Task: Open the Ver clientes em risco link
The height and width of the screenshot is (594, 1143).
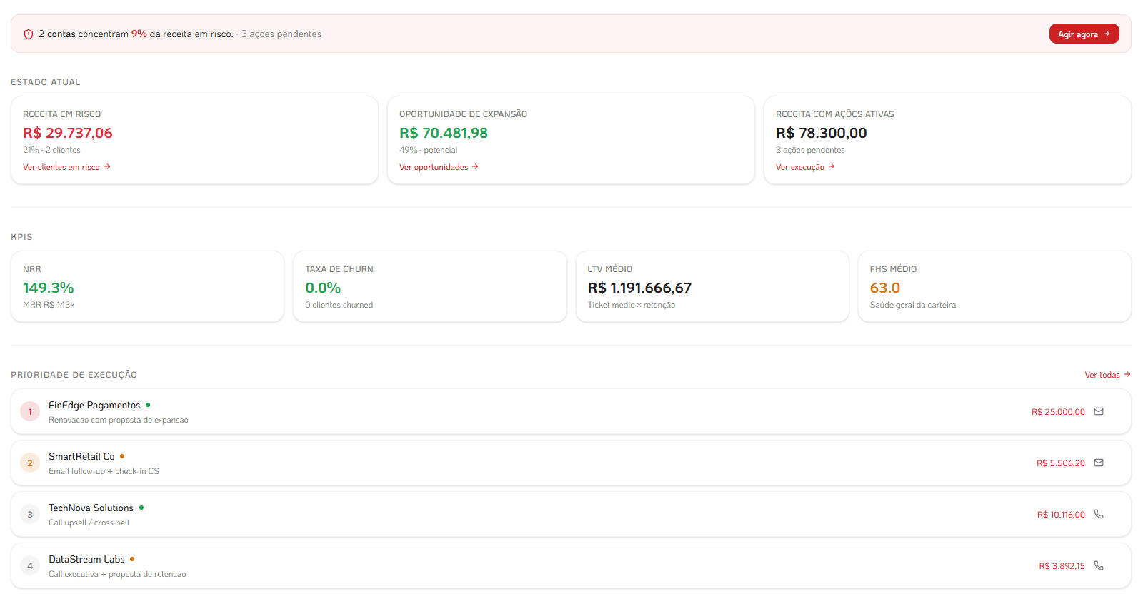Action: pyautogui.click(x=66, y=167)
